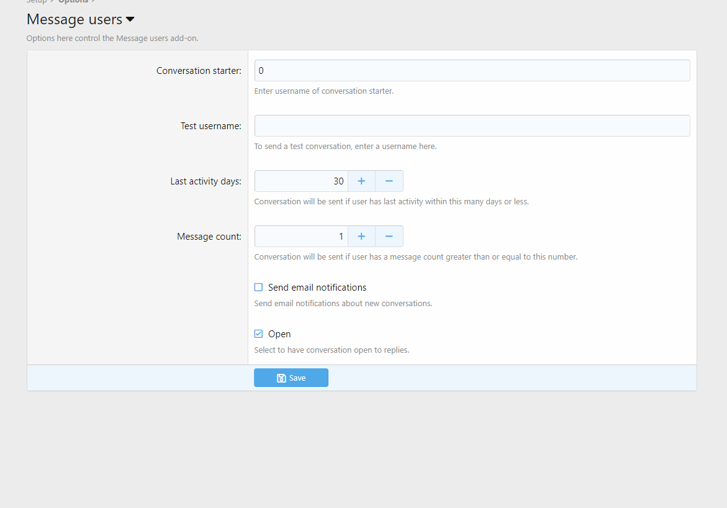Click the floppy disk icon on Save
Image resolution: width=727 pixels, height=508 pixels.
click(281, 378)
